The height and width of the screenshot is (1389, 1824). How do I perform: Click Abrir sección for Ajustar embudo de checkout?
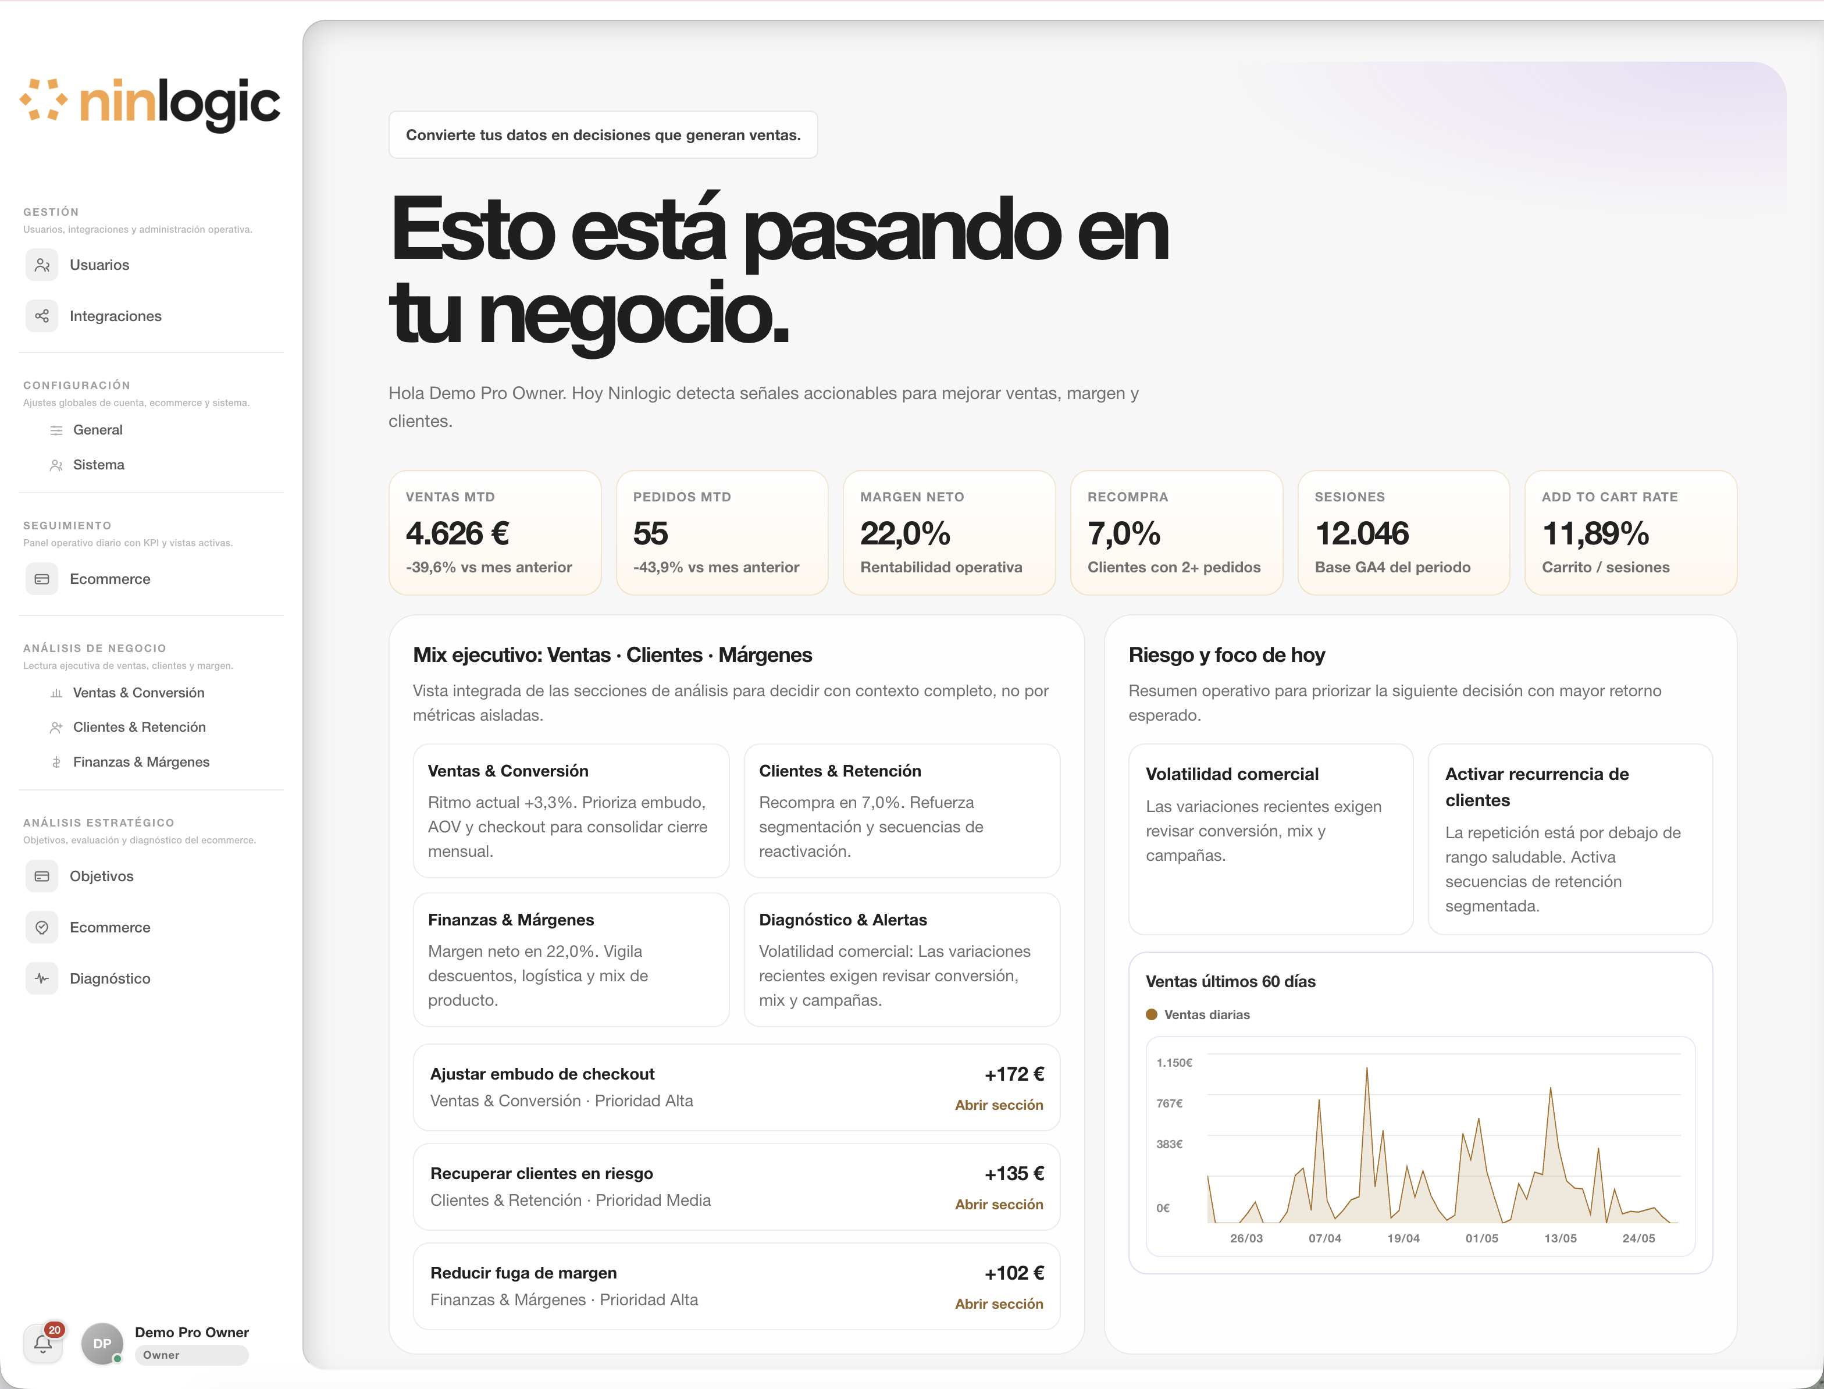(x=999, y=1105)
